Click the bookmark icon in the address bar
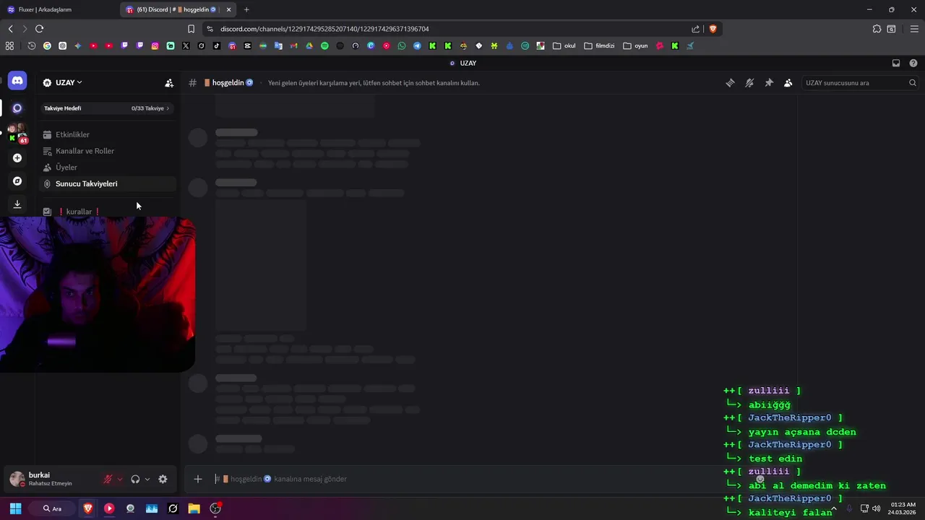The image size is (925, 520). 191,29
